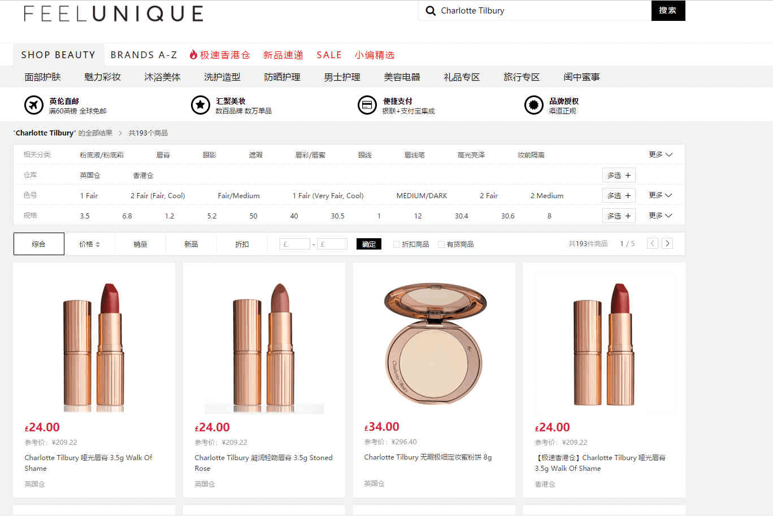Viewport: 773px width, 516px height.
Task: Open the BRANDS A-Z tab
Action: pyautogui.click(x=144, y=55)
